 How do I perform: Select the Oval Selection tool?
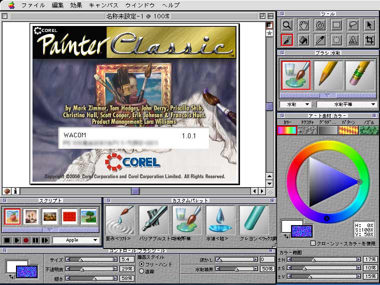336,40
